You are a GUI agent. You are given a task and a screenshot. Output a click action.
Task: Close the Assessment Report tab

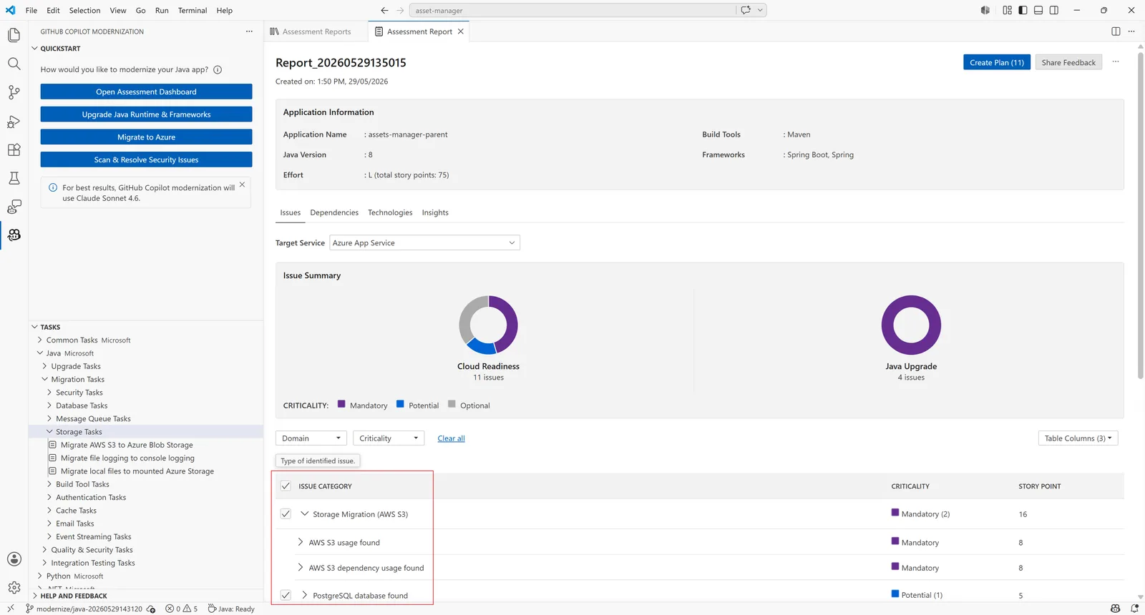point(461,31)
